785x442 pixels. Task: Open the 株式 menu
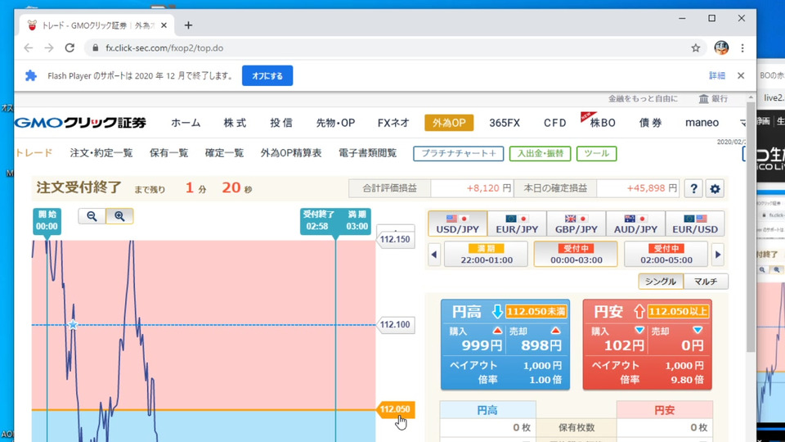(235, 123)
